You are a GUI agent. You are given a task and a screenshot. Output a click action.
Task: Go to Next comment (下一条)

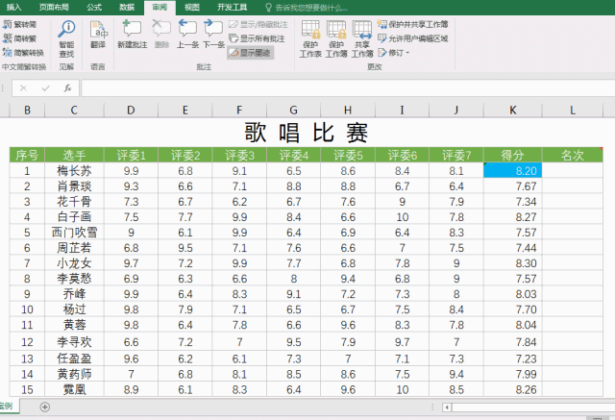click(213, 35)
